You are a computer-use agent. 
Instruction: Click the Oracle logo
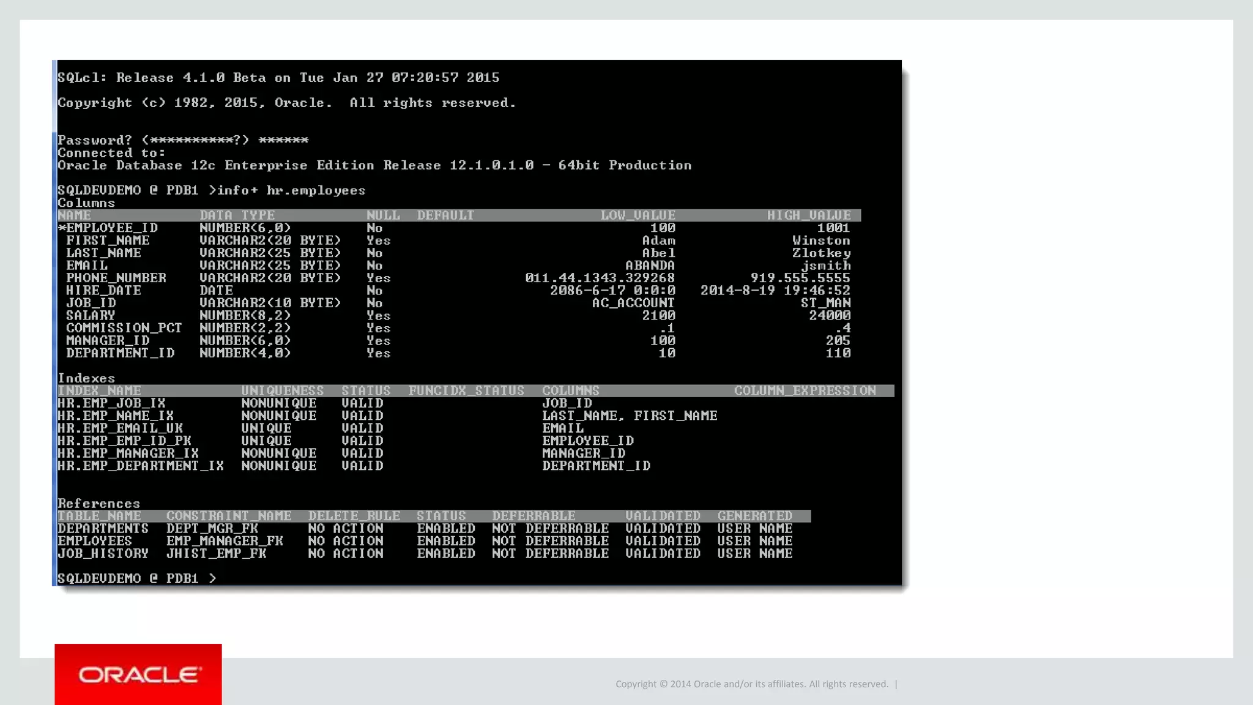138,674
